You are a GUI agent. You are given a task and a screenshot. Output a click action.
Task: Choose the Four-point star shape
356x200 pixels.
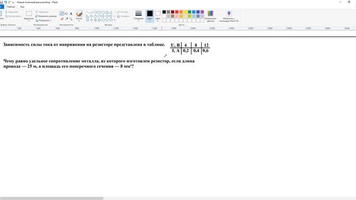pos(91,20)
